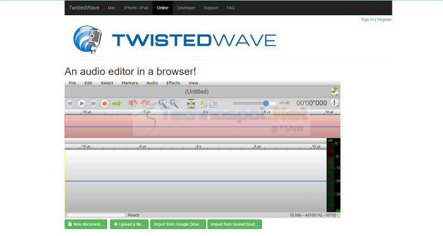This screenshot has width=443, height=236.
Task: Click the Upload a file button
Action: (x=129, y=224)
